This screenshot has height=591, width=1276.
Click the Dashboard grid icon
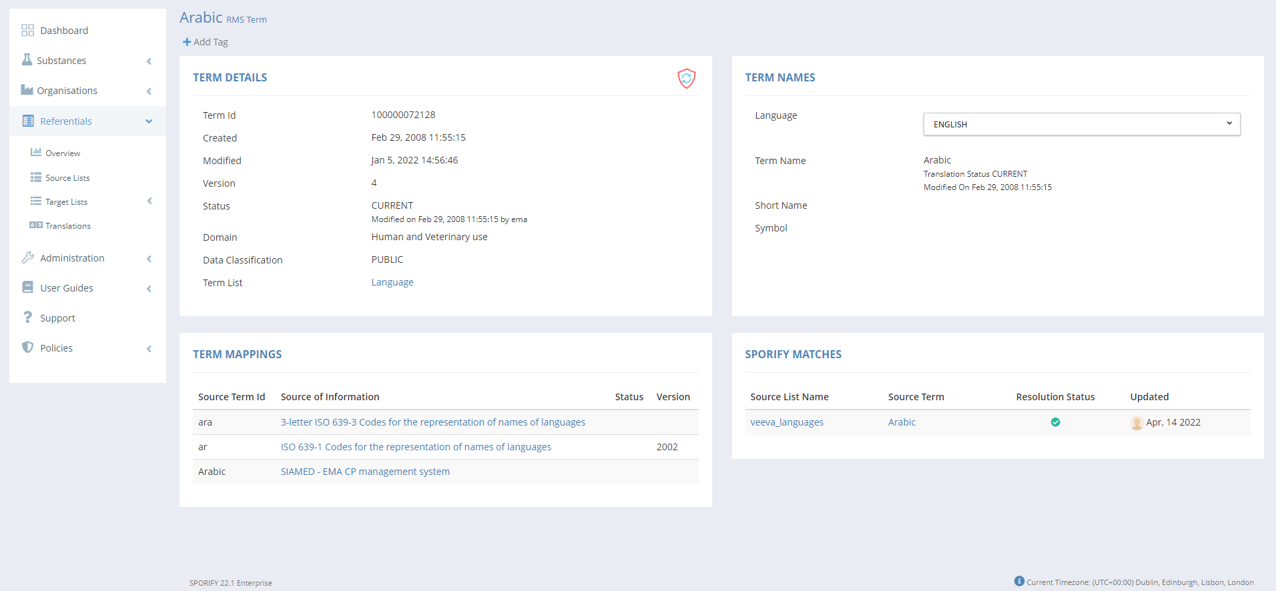pos(27,31)
